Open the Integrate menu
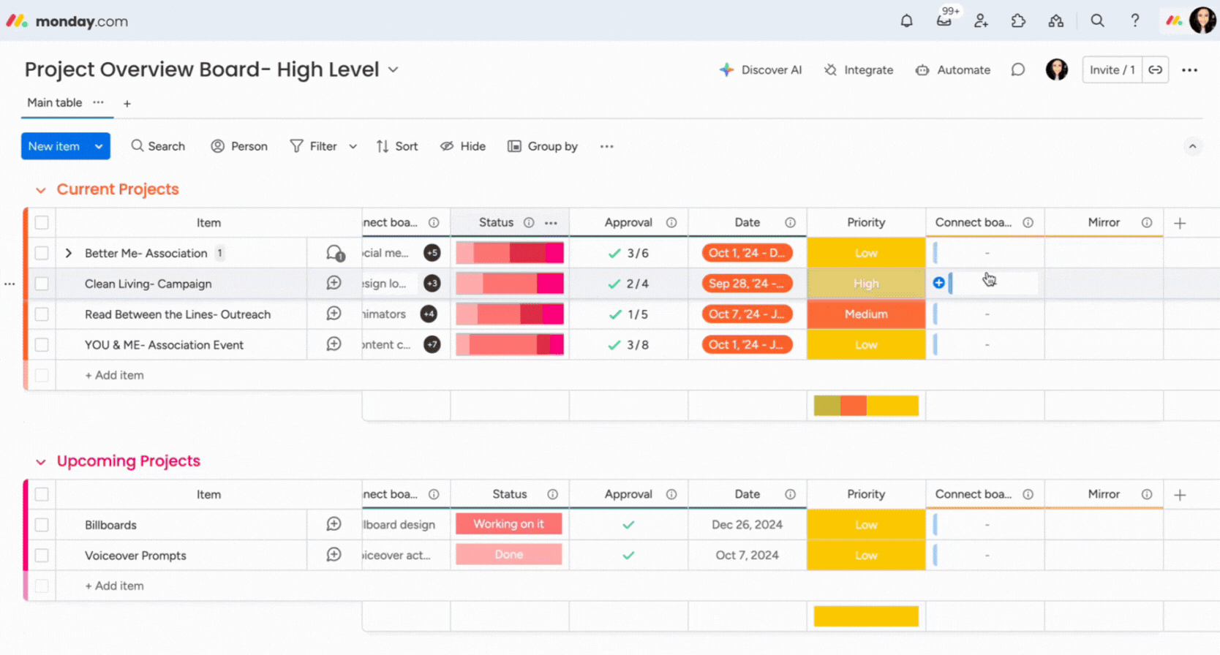Image resolution: width=1220 pixels, height=655 pixels. click(858, 70)
